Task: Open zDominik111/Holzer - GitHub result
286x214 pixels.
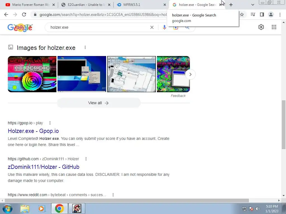Action: (x=44, y=167)
